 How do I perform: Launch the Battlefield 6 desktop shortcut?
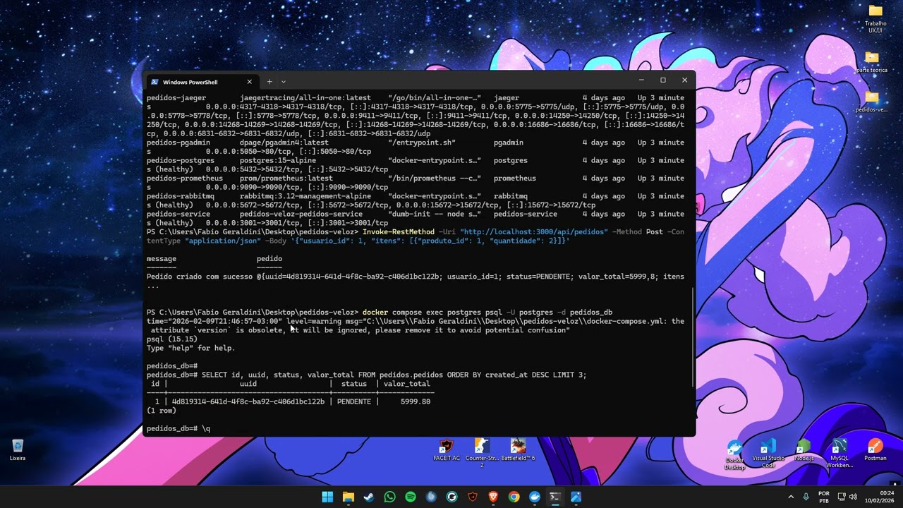coord(518,449)
